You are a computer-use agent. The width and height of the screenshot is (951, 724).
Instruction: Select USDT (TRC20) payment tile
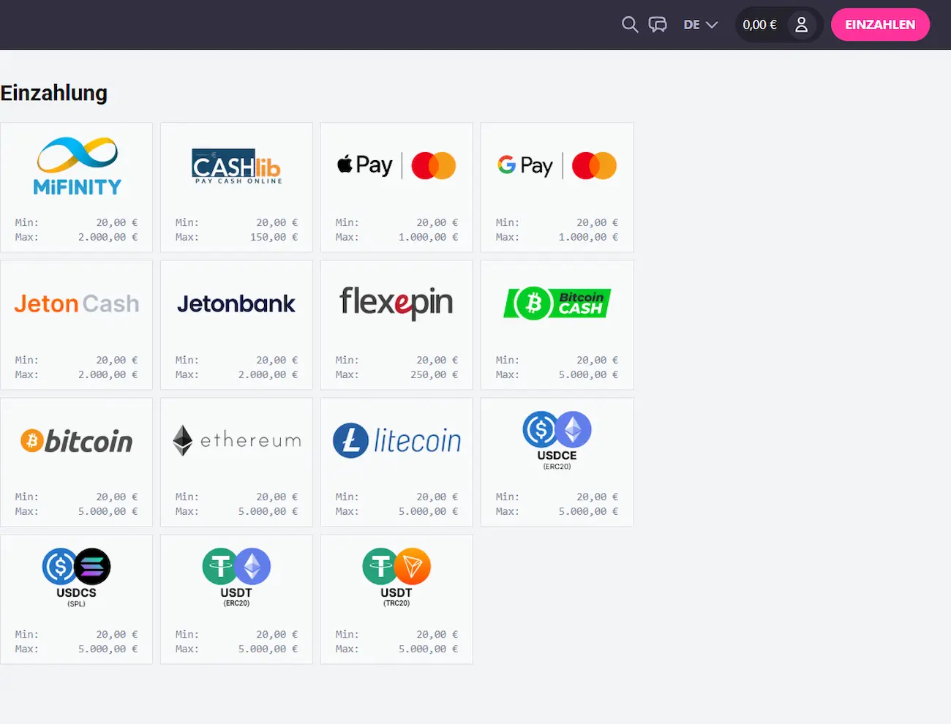pos(396,599)
